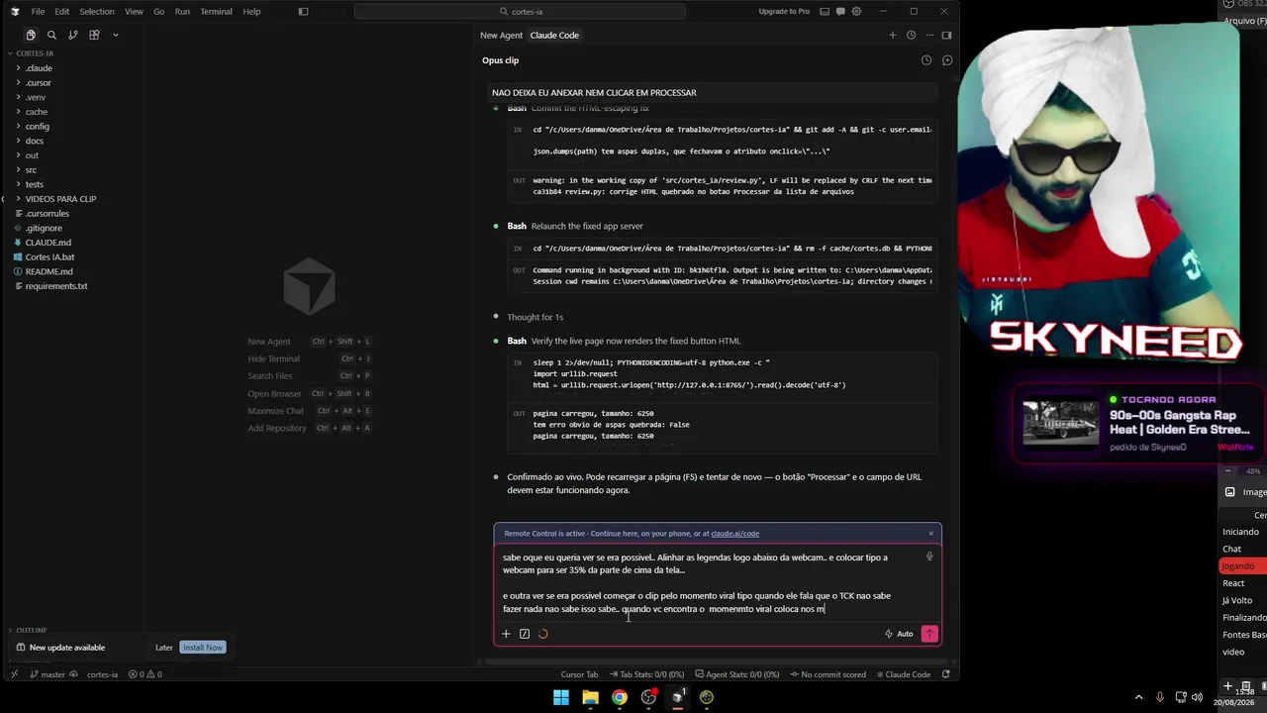This screenshot has width=1267, height=713.
Task: Switch to the Claude Code tab
Action: pyautogui.click(x=554, y=36)
